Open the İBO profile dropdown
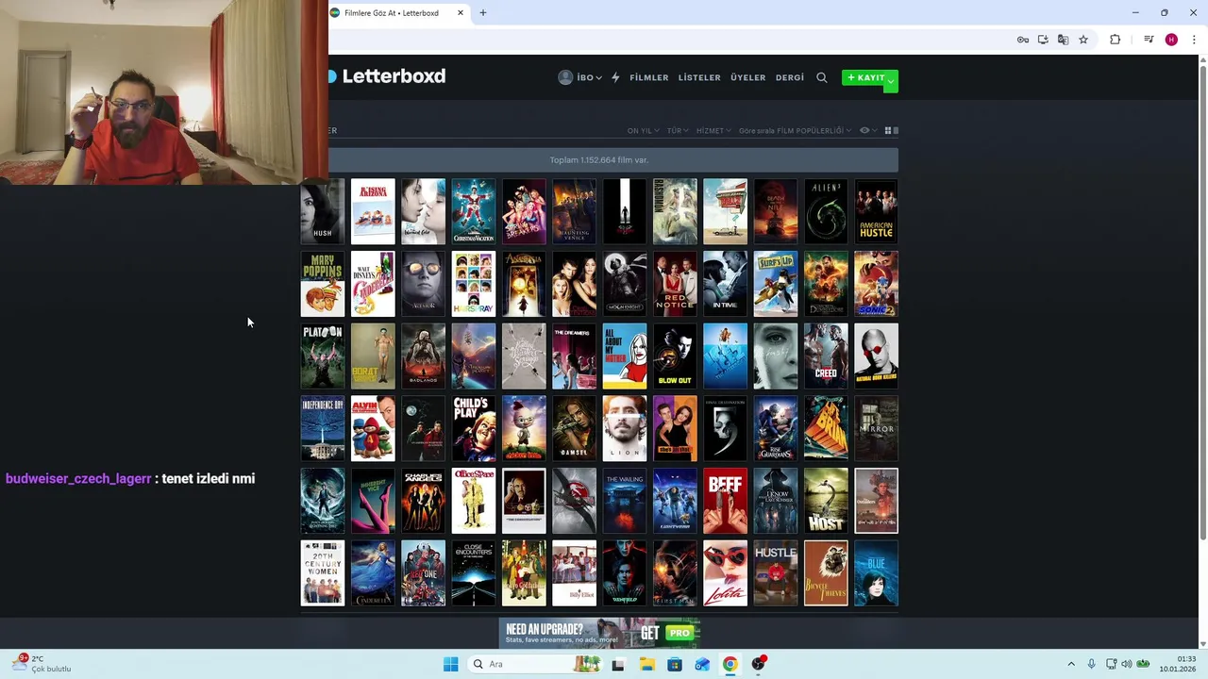Image resolution: width=1208 pixels, height=679 pixels. click(x=580, y=77)
